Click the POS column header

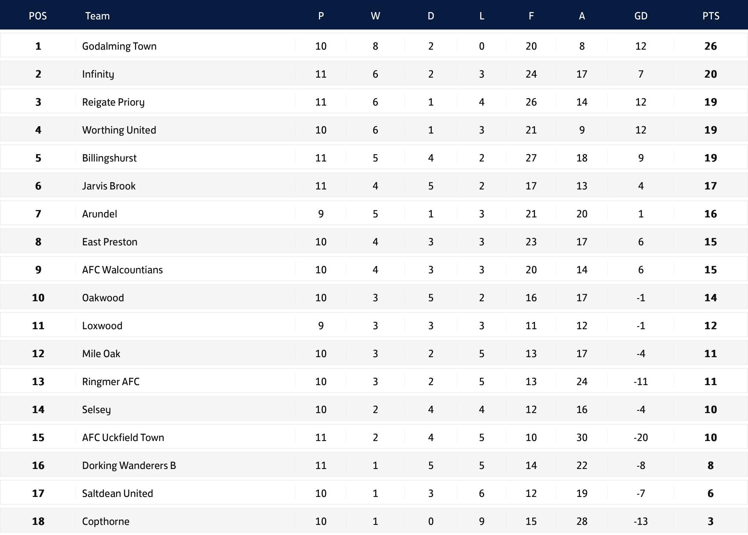tap(38, 16)
